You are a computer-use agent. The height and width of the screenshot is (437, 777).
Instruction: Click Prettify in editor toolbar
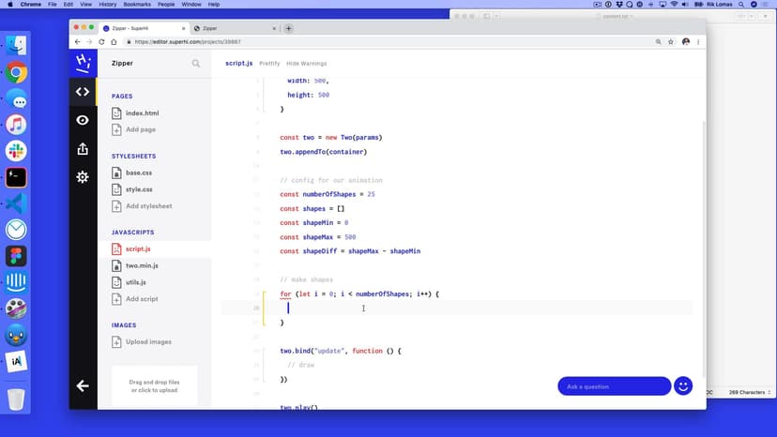click(x=269, y=64)
